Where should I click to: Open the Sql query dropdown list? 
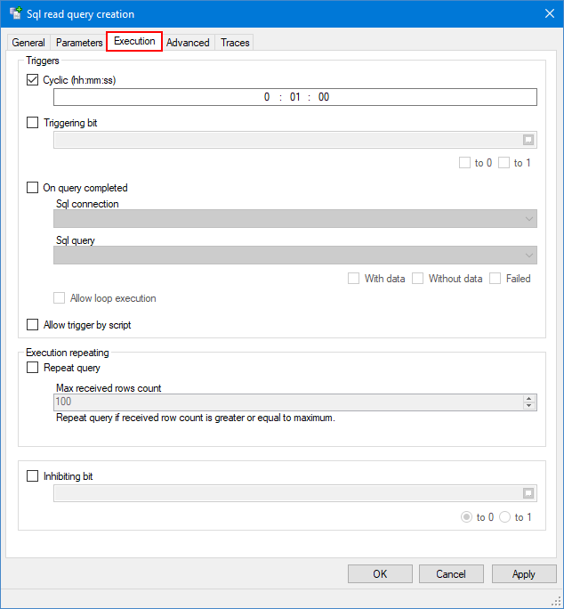[x=530, y=256]
